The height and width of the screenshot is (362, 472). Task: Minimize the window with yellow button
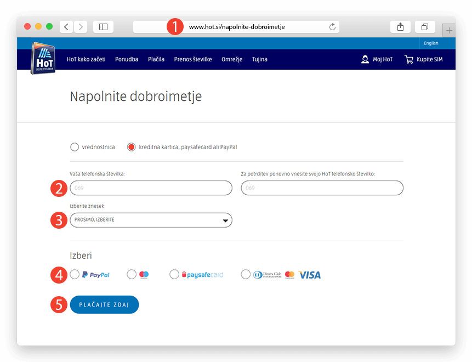(38, 26)
